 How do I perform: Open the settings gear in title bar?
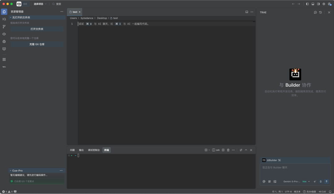click(x=324, y=4)
